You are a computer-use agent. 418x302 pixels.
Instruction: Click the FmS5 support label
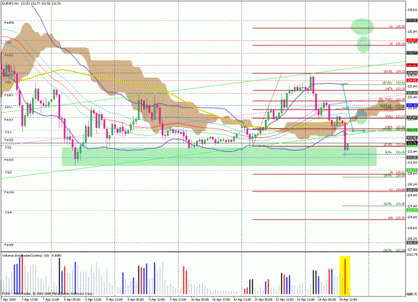coord(9,245)
